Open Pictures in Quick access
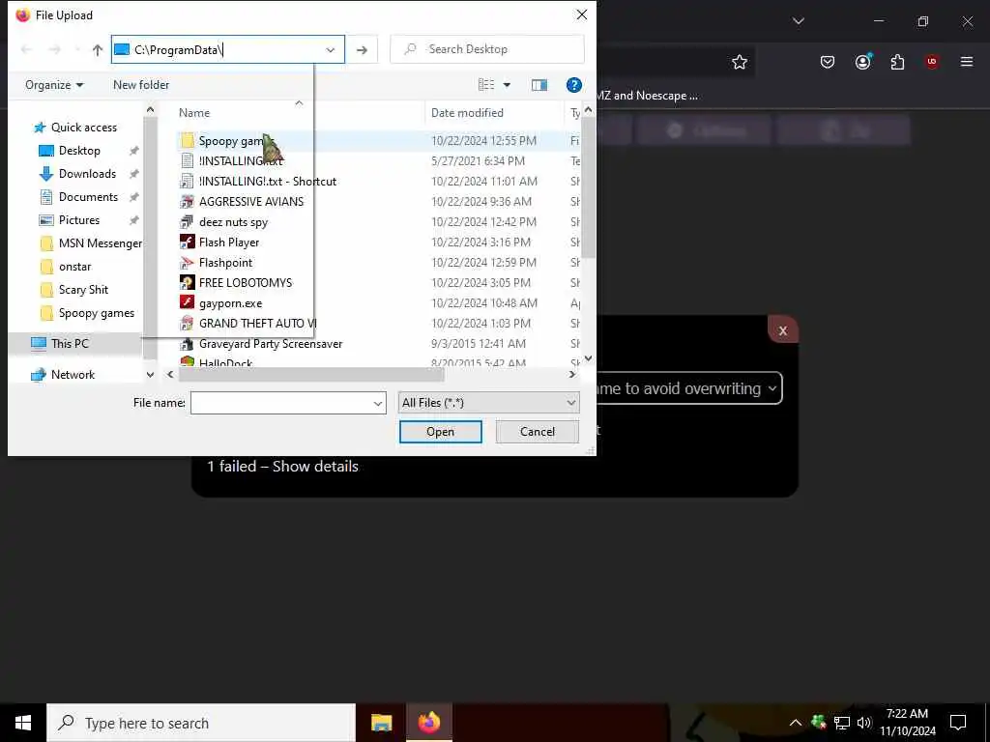 pos(79,220)
